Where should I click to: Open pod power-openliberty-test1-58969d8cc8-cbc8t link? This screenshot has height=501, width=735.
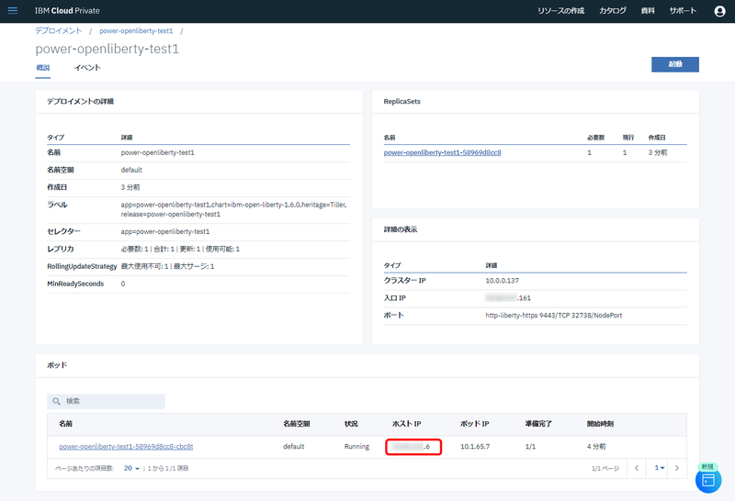(x=126, y=447)
